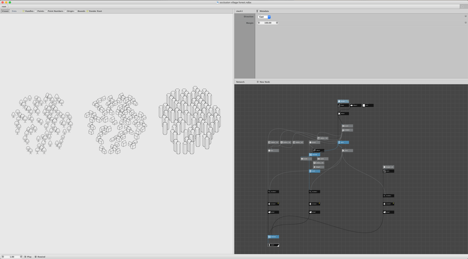The width and height of the screenshot is (468, 259).
Task: Select the rightmost translate node
Action: [388, 196]
